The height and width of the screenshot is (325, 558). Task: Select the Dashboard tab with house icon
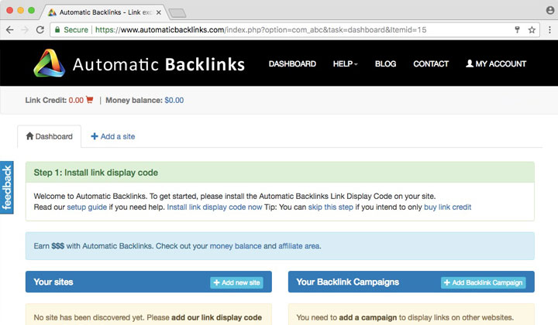(49, 136)
